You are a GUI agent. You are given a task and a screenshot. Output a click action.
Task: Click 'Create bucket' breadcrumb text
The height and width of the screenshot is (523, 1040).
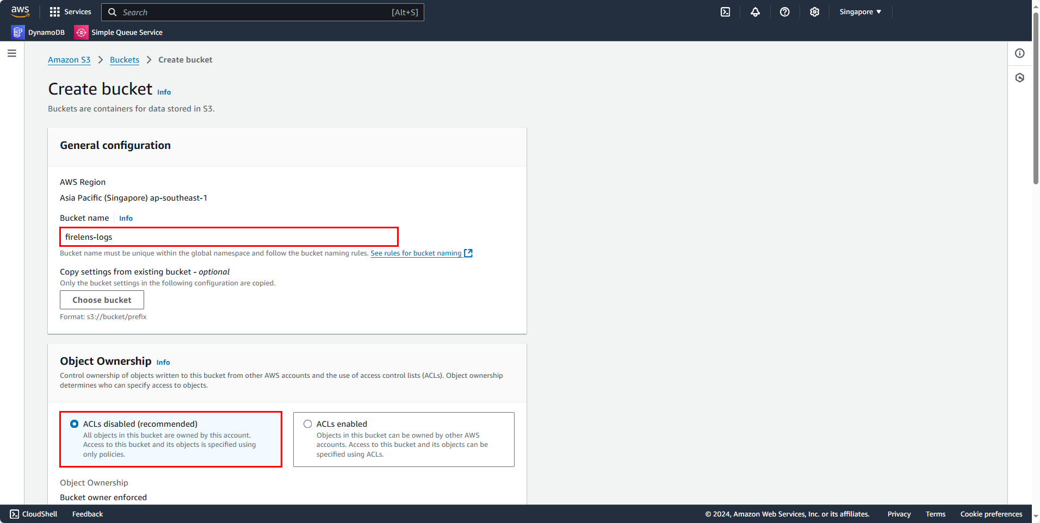[185, 60]
